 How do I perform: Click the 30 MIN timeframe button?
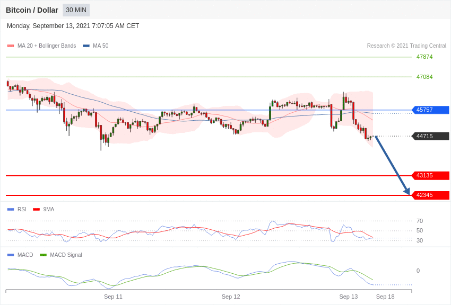tap(76, 10)
